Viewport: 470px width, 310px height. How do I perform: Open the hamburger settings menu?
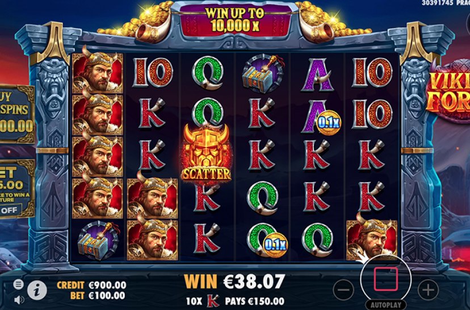point(18,284)
